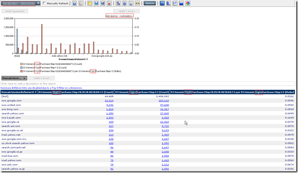Select the www.ask.com row label
Image resolution: width=298 pixels, height=173 pixels.
[10, 165]
